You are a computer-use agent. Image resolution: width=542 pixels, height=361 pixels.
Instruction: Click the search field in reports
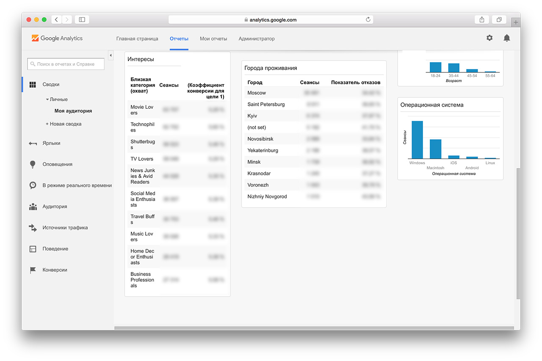[66, 64]
